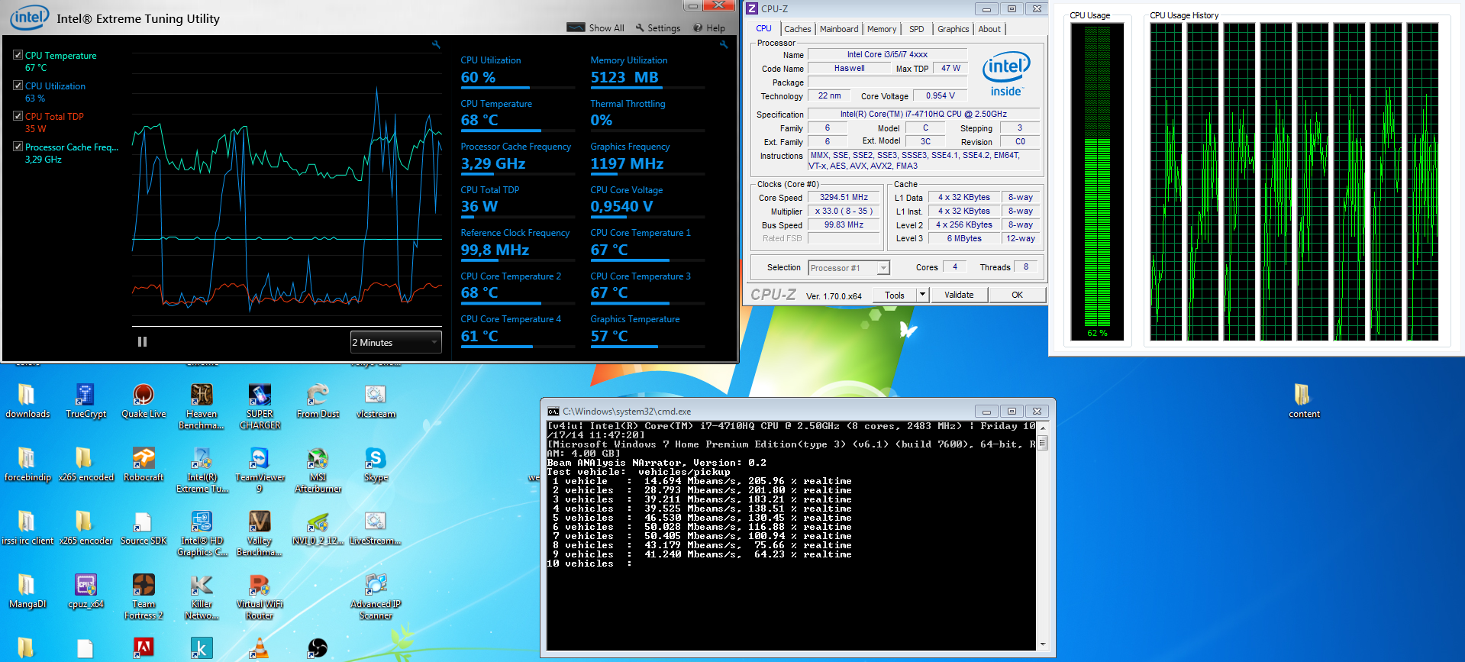The image size is (1465, 662).
Task: Select the Skype desktop icon
Action: (x=376, y=465)
